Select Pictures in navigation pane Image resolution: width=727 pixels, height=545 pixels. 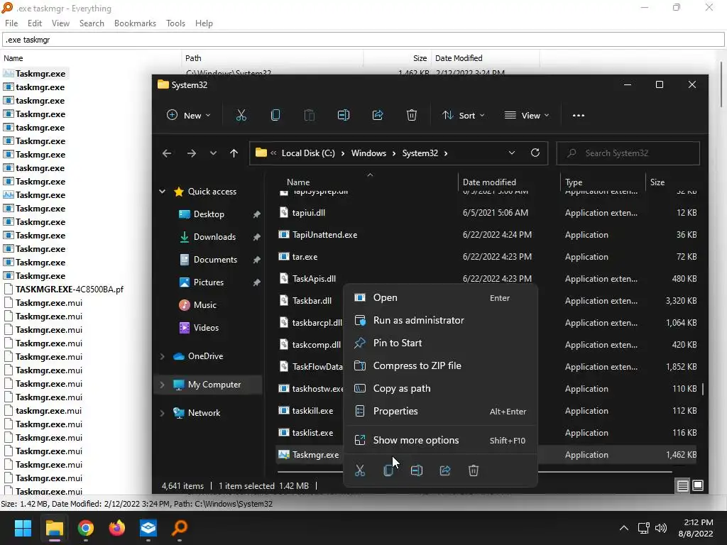coord(208,282)
